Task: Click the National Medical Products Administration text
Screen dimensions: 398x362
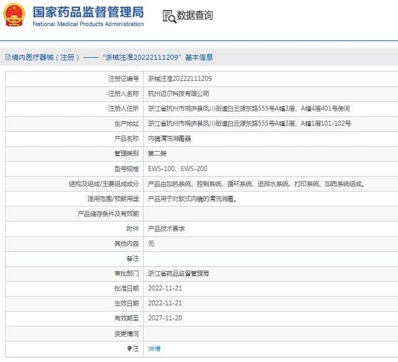Action: [88, 24]
